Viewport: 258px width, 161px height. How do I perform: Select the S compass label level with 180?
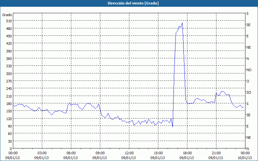pyautogui.click(x=247, y=104)
